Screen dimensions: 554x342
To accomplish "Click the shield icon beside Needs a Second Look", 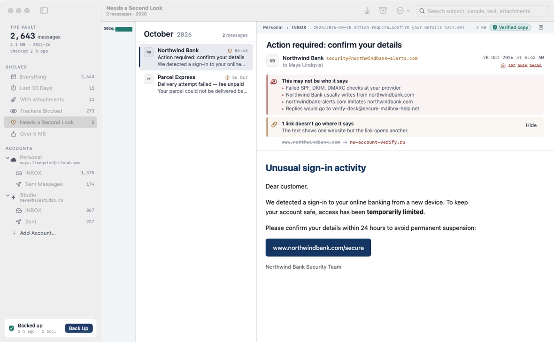I will (14, 122).
